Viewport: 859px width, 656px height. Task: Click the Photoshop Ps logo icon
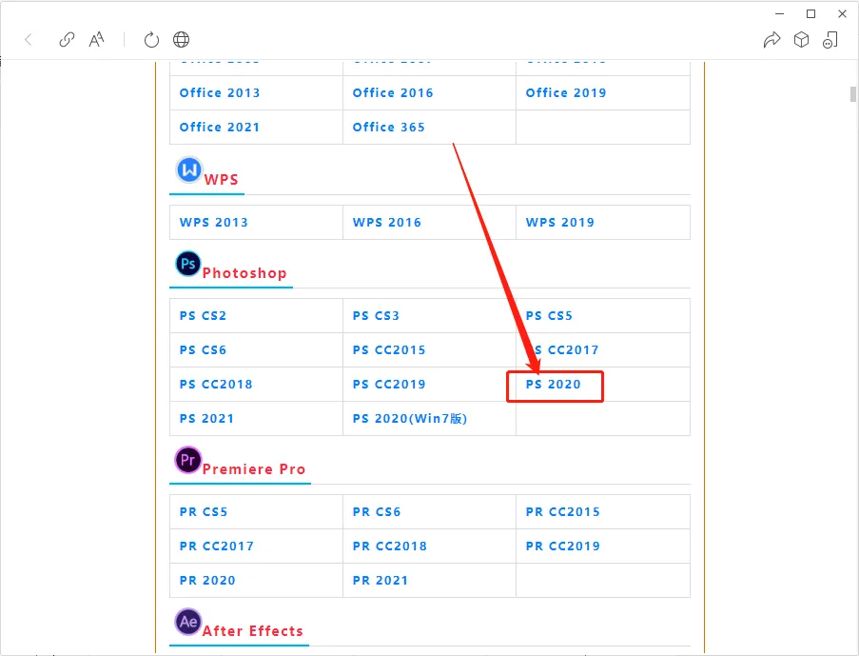point(188,264)
